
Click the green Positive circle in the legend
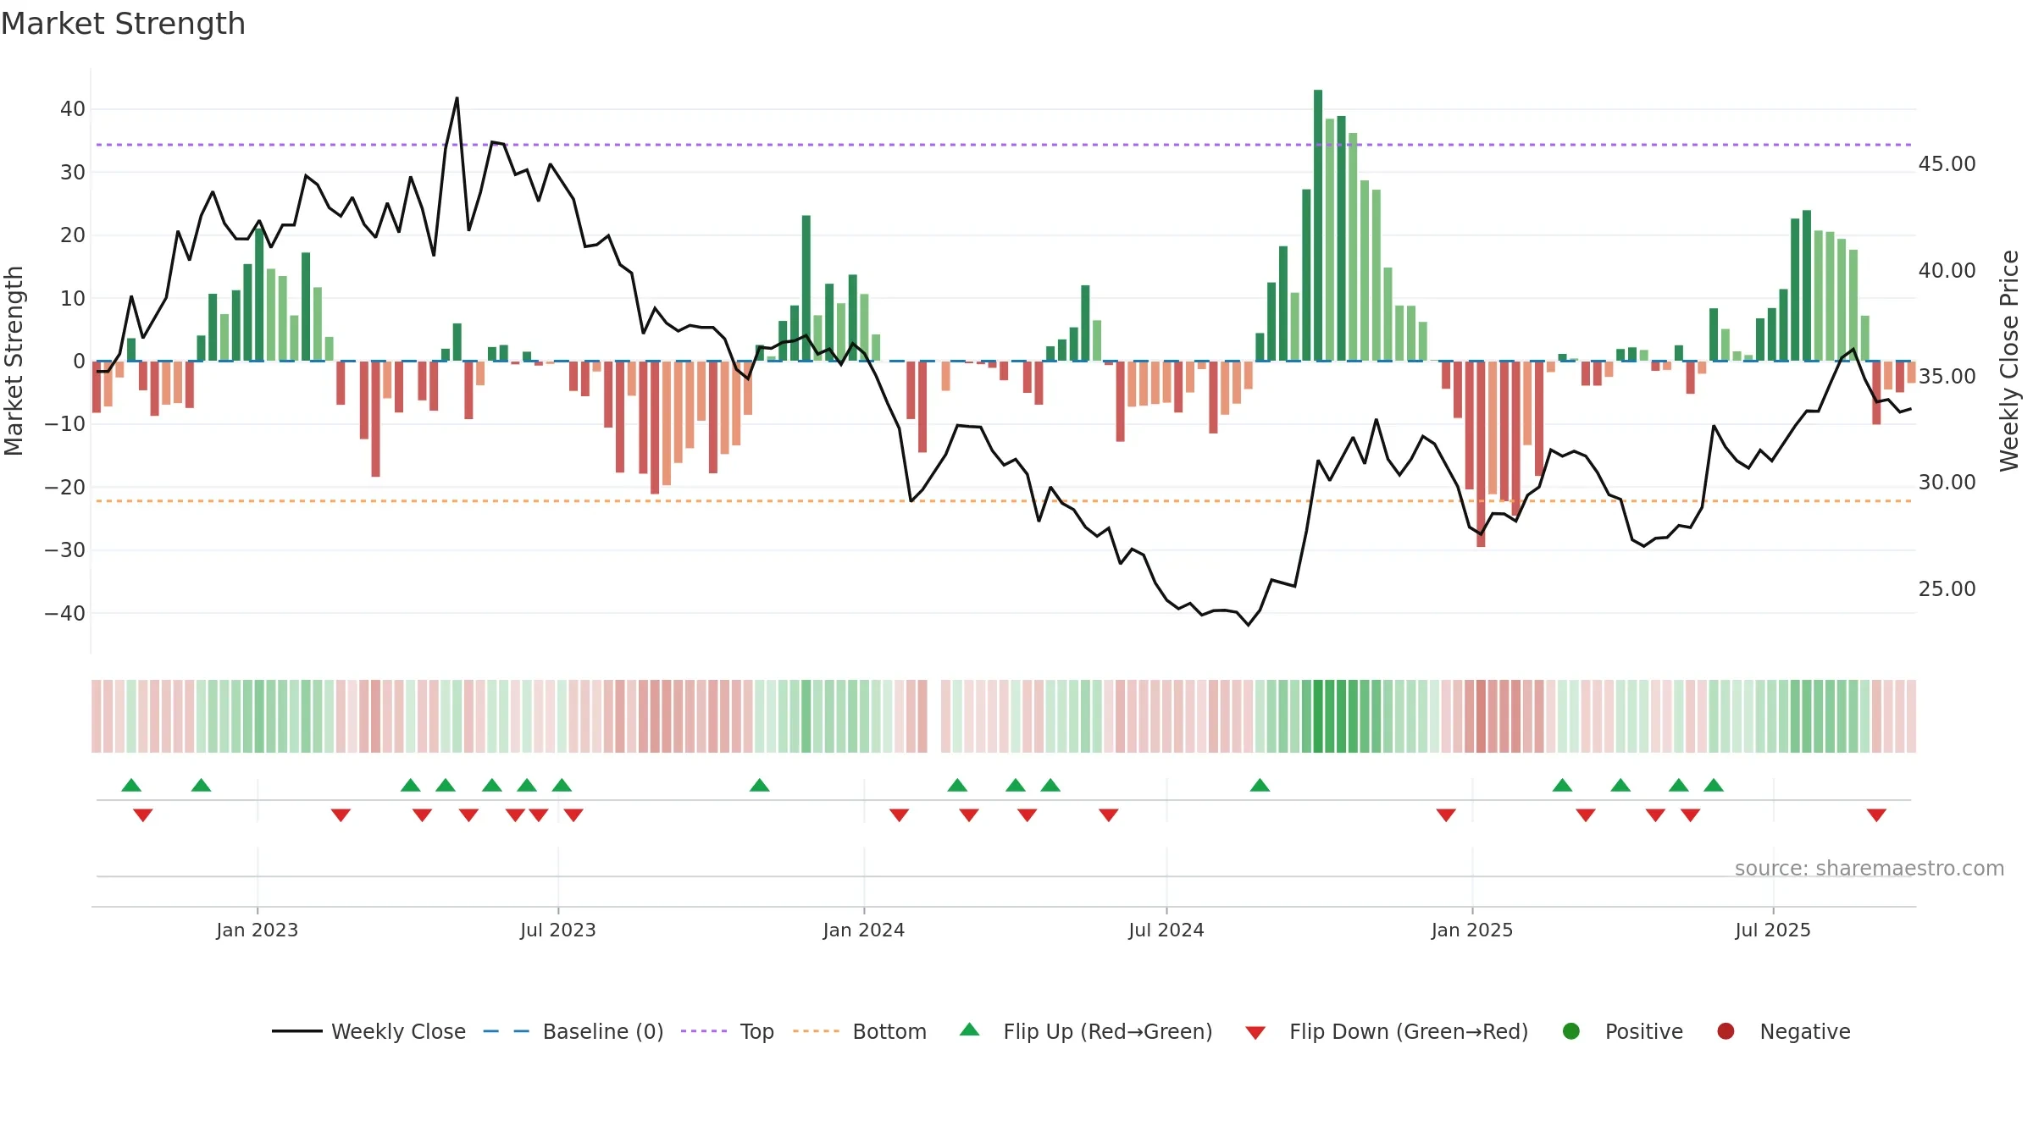coord(1570,1031)
